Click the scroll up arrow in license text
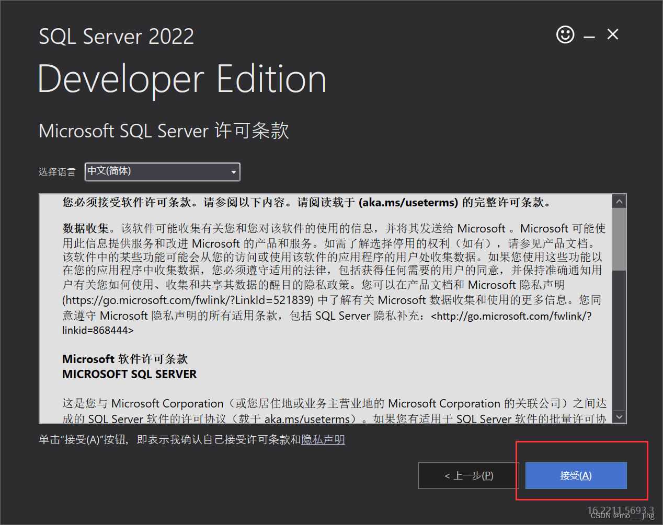Viewport: 663px width, 525px height. click(x=620, y=201)
